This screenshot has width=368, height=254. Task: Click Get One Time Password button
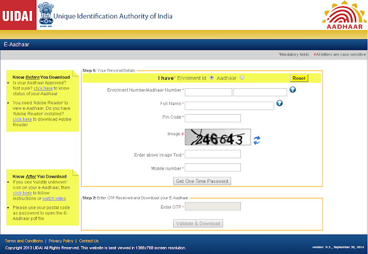(202, 181)
